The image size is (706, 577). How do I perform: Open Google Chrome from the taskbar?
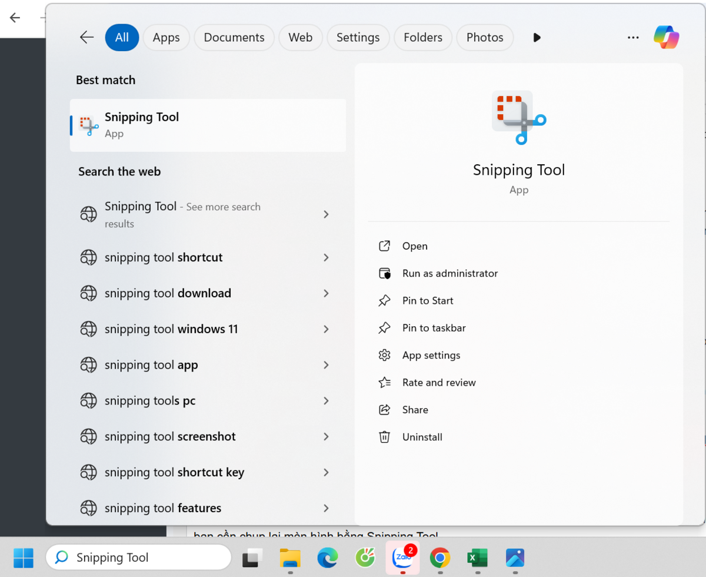coord(440,558)
